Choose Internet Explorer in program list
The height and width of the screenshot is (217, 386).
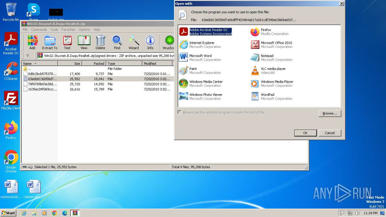click(x=200, y=45)
